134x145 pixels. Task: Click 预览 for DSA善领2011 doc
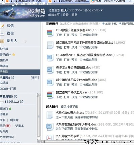[74, 60]
